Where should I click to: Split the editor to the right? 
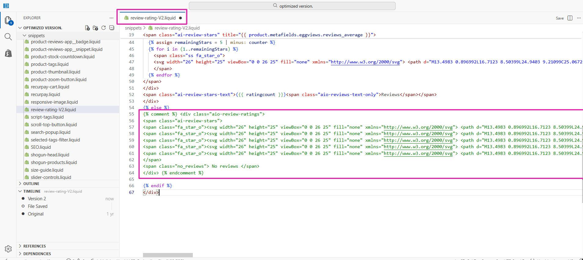[570, 18]
